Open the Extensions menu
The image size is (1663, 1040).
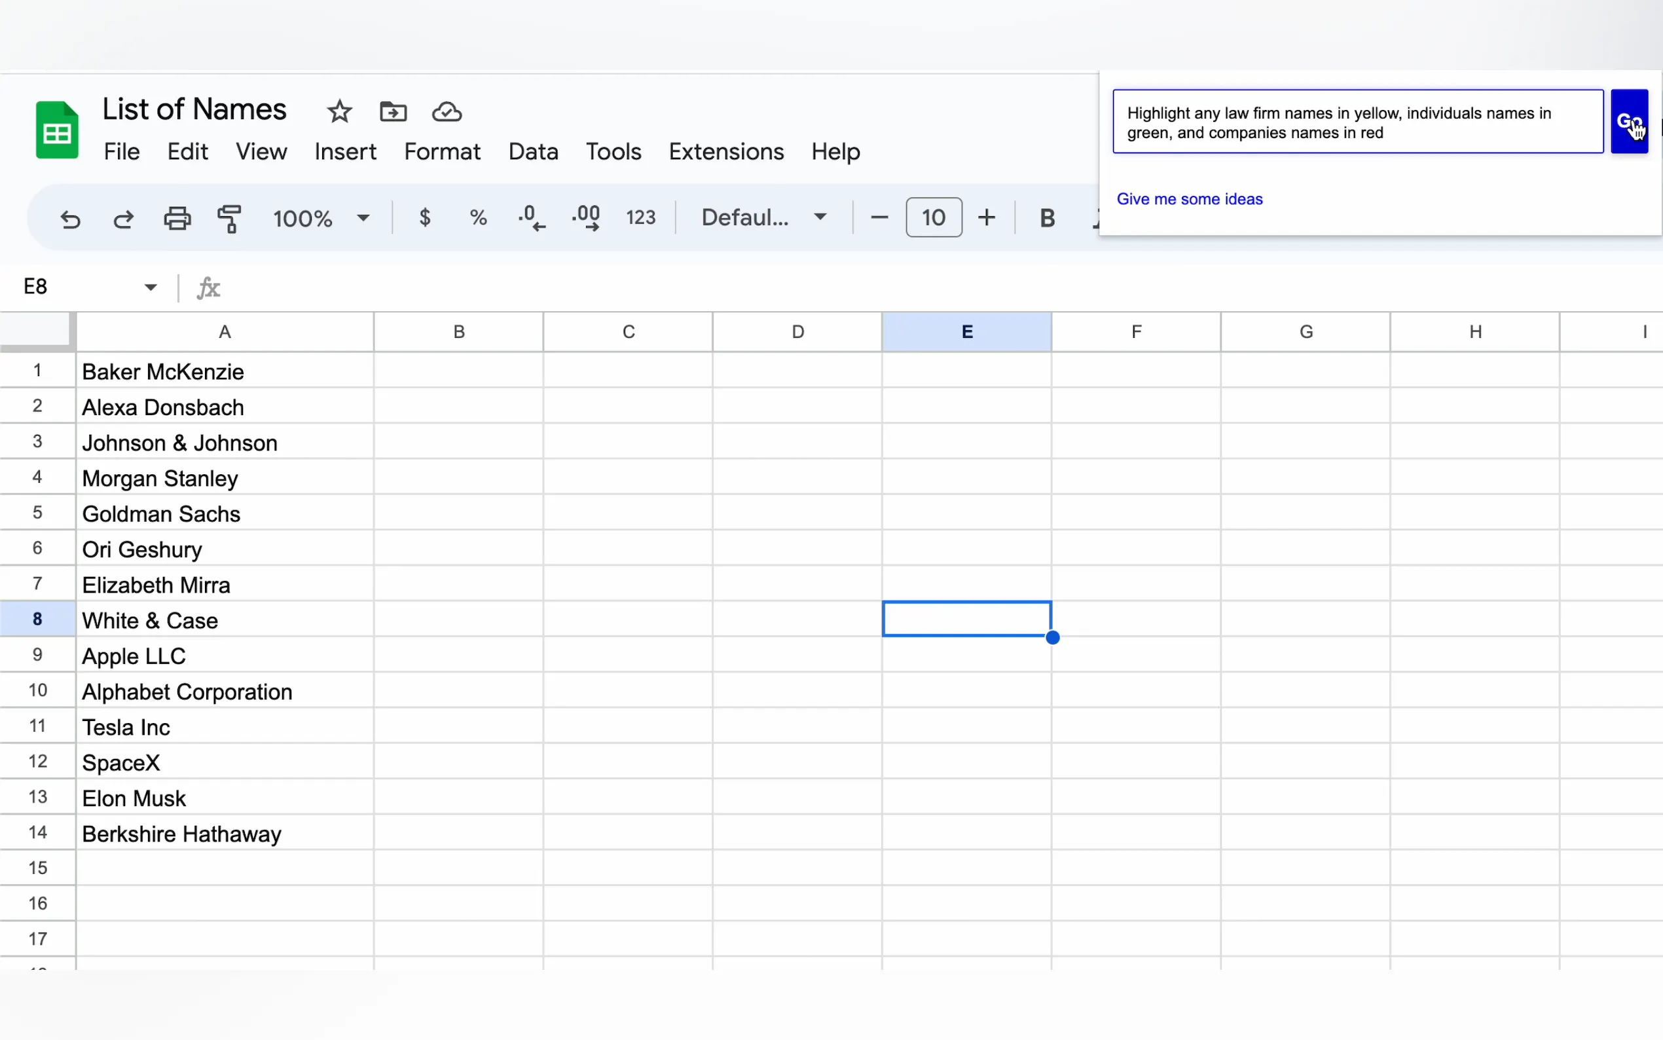(x=726, y=151)
